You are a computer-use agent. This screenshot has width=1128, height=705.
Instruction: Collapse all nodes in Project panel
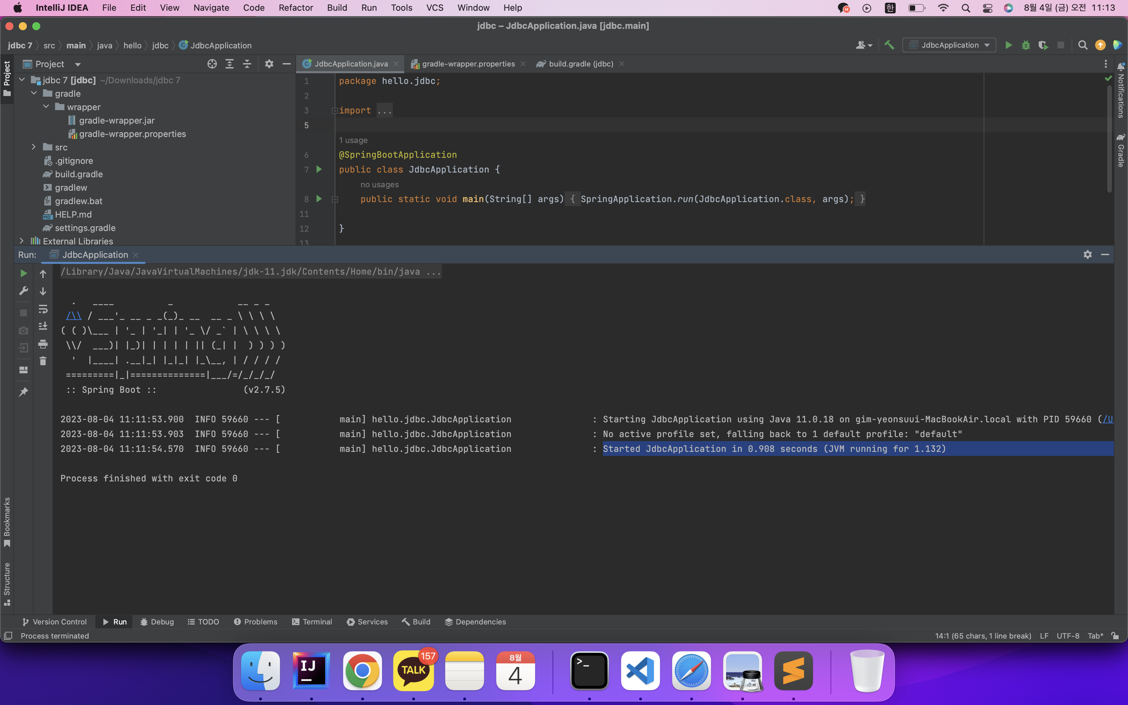coord(247,64)
